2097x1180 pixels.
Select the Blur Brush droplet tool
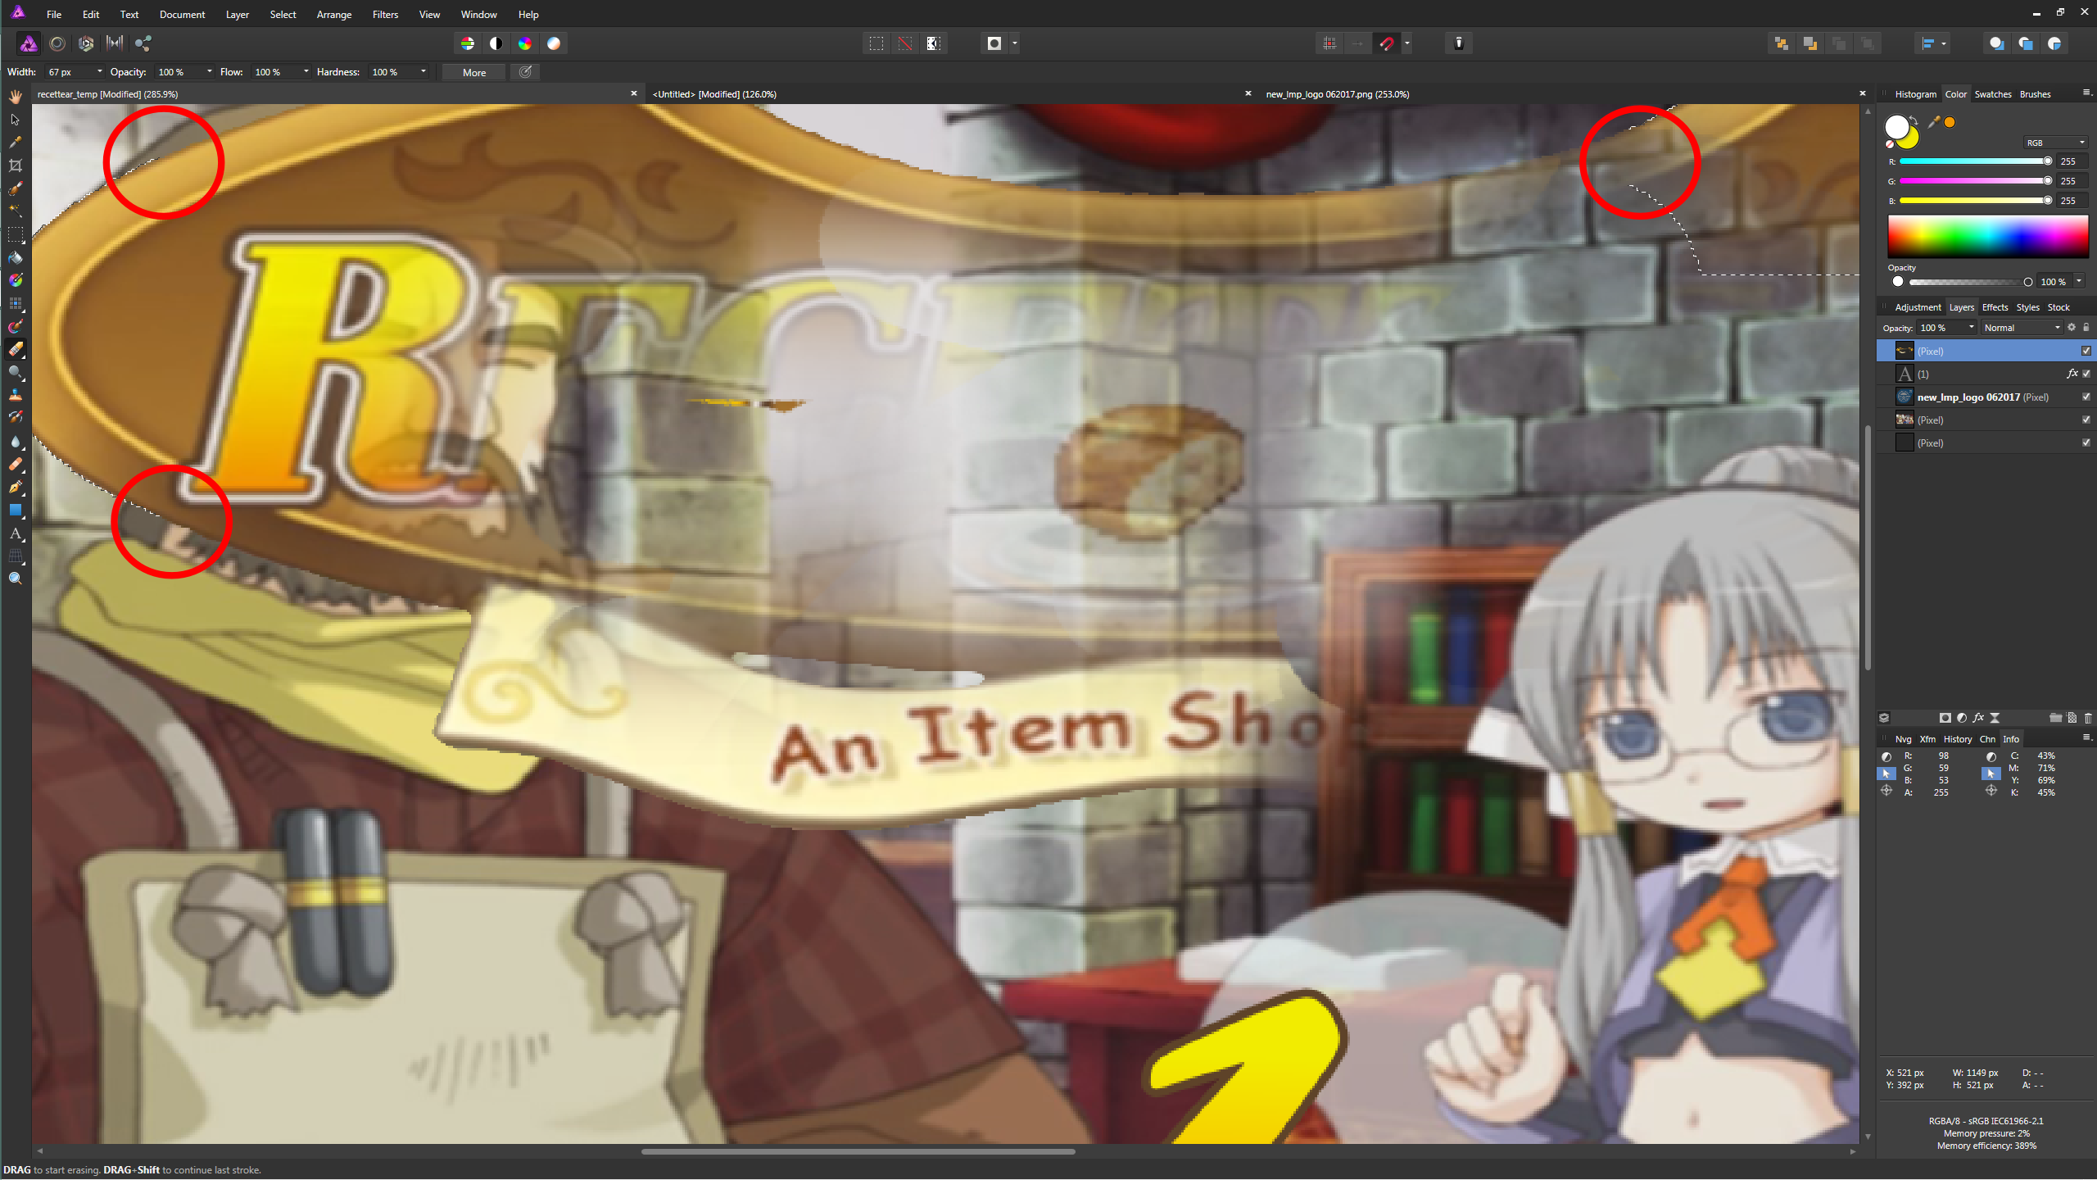(16, 442)
